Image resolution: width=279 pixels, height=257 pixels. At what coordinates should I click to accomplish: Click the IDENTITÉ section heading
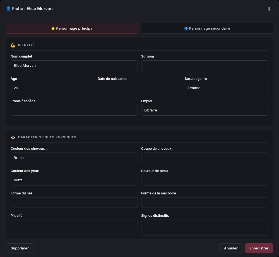point(26,45)
